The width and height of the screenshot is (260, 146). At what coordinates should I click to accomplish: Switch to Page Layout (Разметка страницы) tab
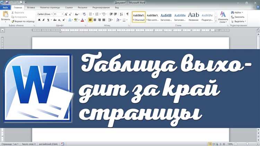click(50, 8)
